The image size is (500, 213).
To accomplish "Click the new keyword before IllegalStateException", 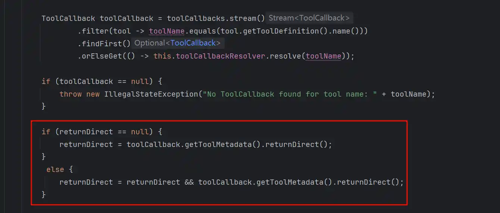I will click(x=93, y=94).
